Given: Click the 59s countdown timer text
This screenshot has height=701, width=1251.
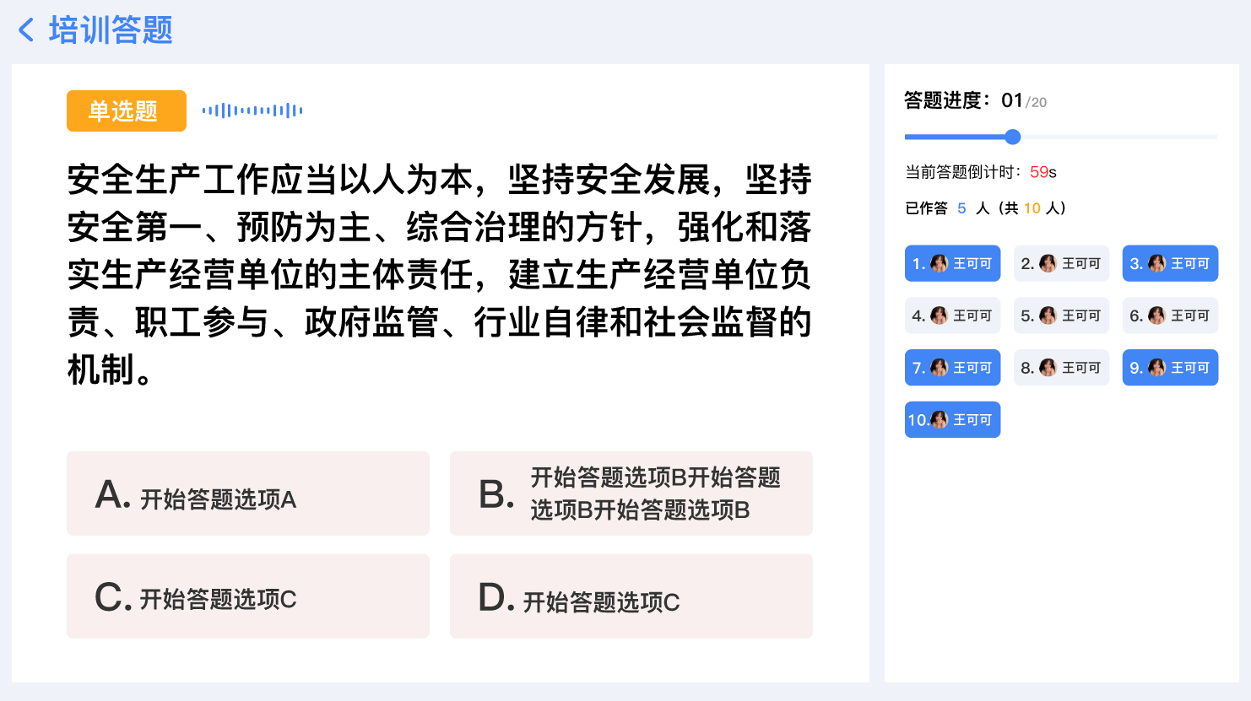Looking at the screenshot, I should tap(1043, 172).
